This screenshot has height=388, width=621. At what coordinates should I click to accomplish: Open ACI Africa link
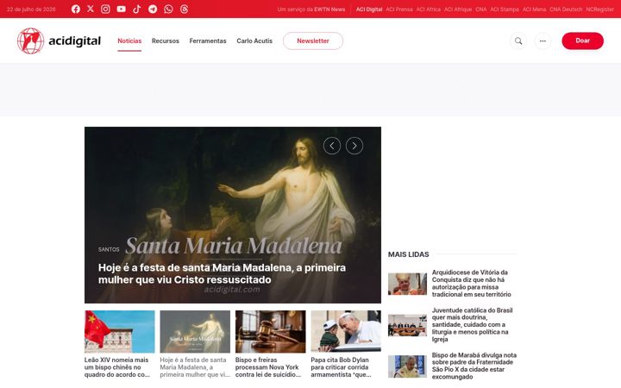[x=428, y=9]
